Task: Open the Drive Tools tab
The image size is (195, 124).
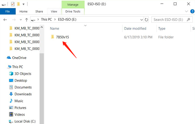Action: (73, 11)
